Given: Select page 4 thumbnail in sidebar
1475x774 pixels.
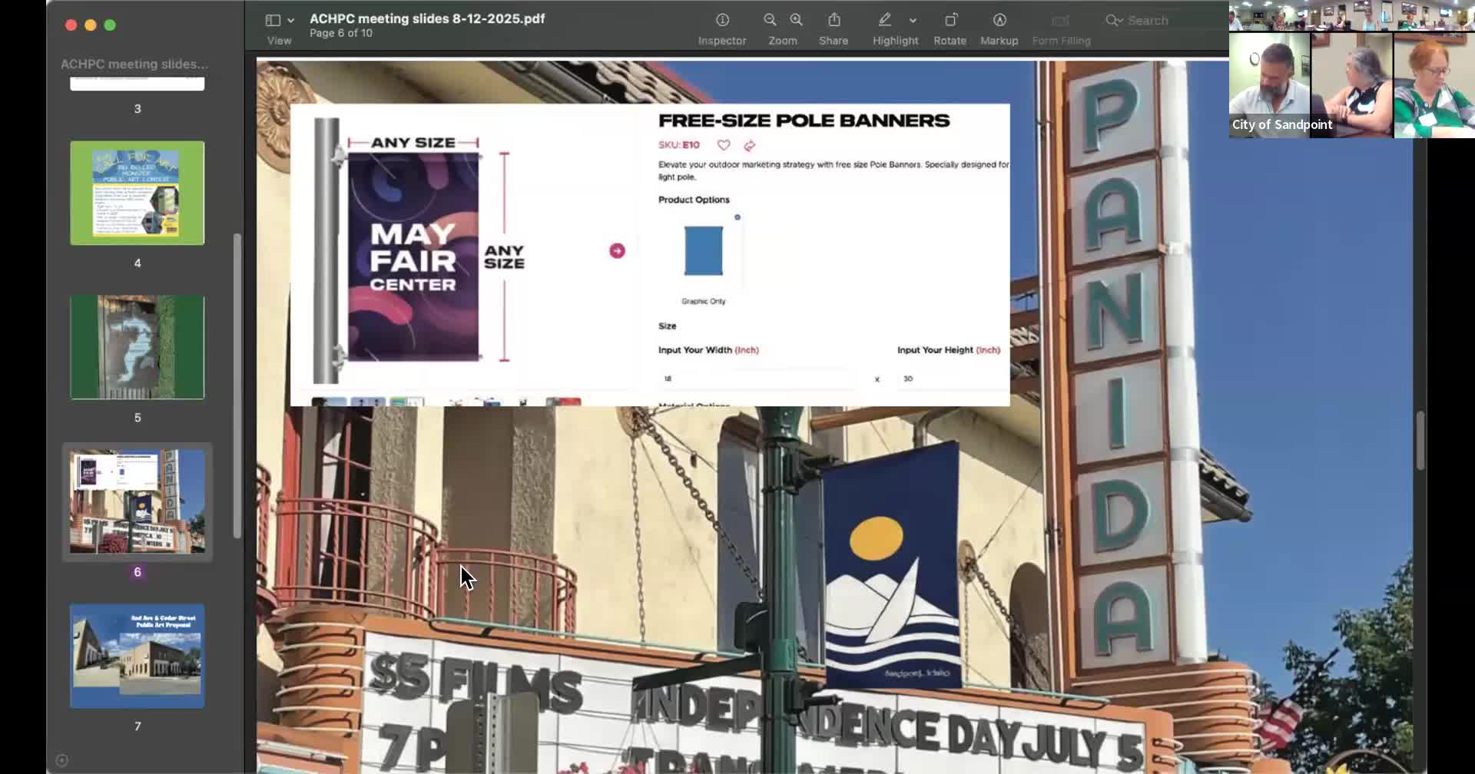Looking at the screenshot, I should point(138,193).
